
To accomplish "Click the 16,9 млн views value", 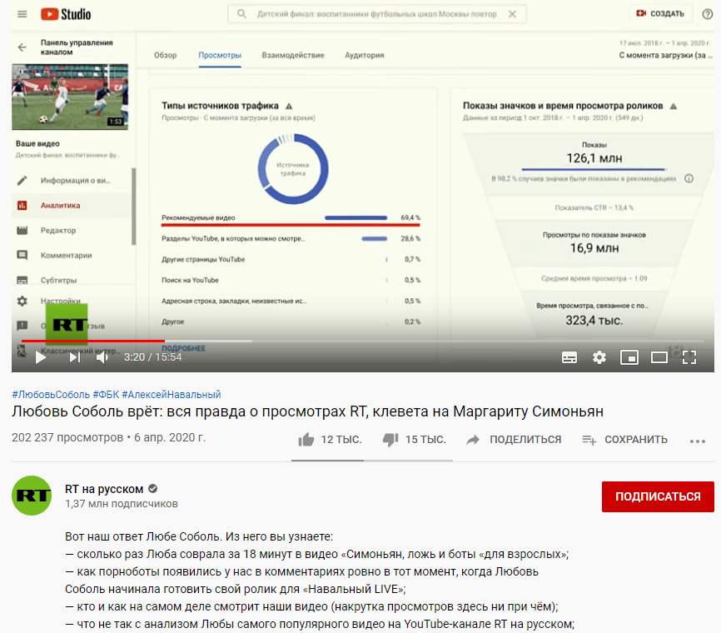I will coord(594,248).
